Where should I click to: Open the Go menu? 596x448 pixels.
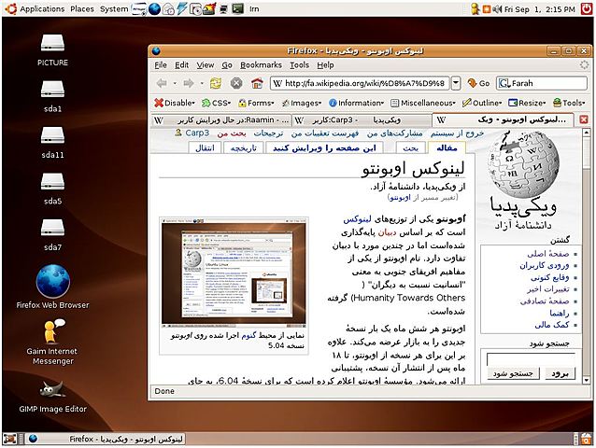click(227, 65)
